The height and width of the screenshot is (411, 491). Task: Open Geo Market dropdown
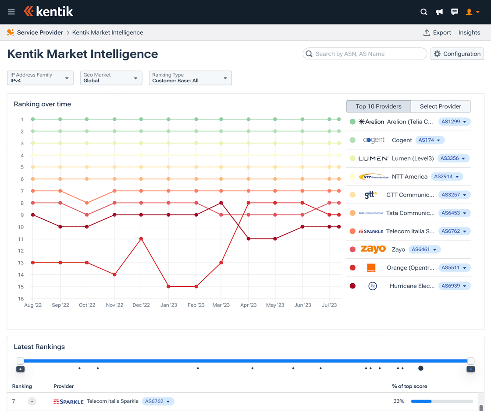pyautogui.click(x=111, y=78)
